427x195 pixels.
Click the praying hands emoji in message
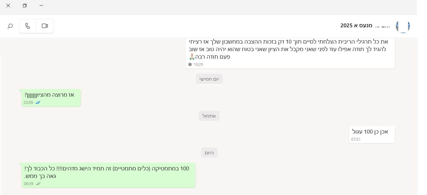click(x=192, y=57)
